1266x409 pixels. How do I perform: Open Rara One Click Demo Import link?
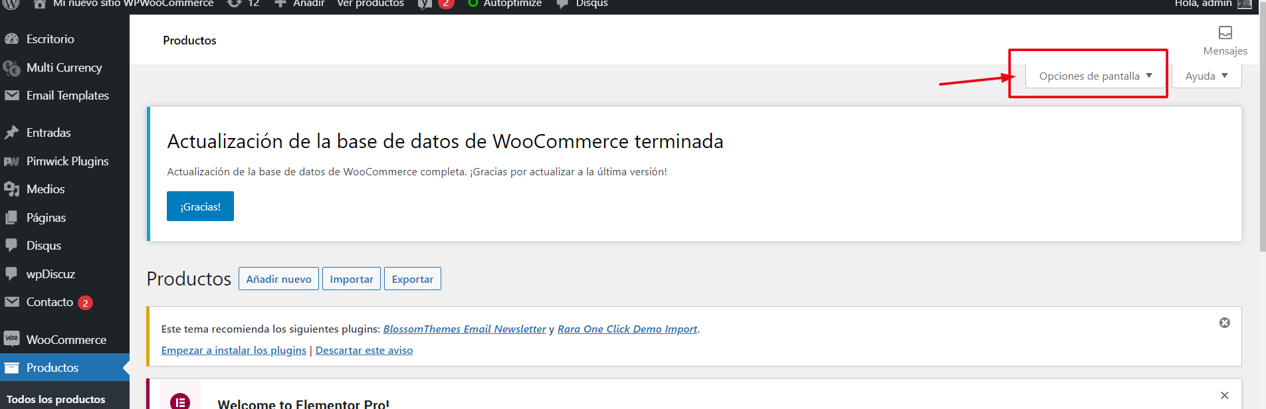tap(627, 329)
